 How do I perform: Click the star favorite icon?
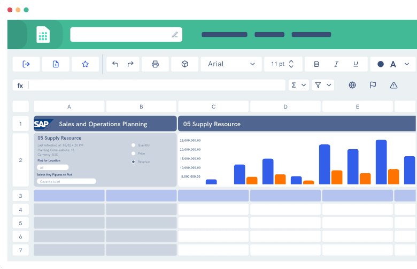tap(85, 64)
